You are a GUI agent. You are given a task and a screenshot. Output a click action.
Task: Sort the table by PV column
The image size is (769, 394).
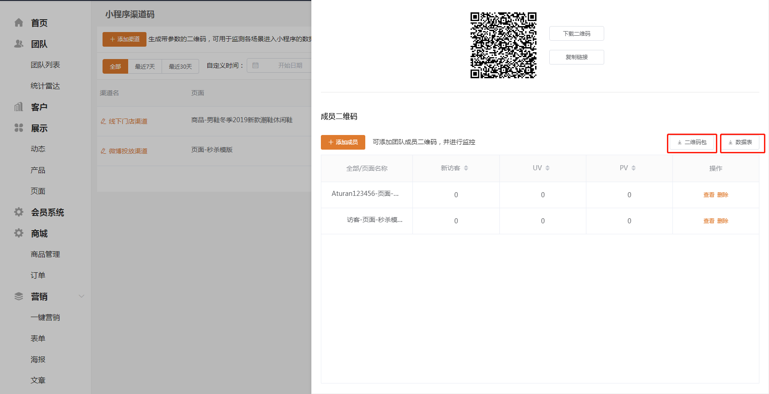[634, 168]
